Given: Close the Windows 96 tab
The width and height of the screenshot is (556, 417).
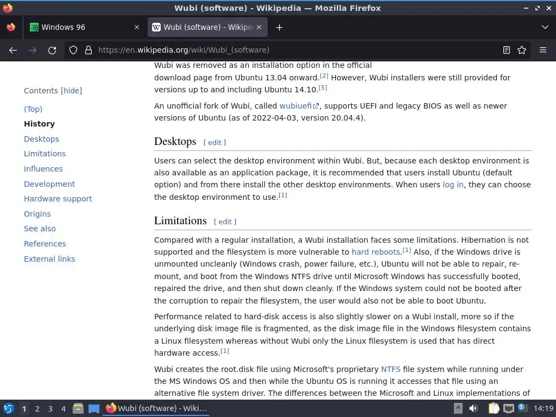Looking at the screenshot, I should [137, 27].
